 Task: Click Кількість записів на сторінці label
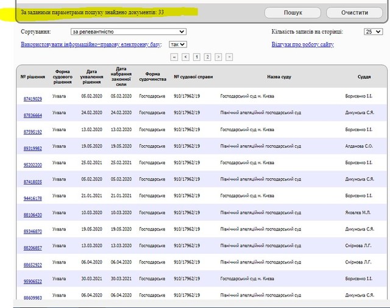(x=307, y=32)
